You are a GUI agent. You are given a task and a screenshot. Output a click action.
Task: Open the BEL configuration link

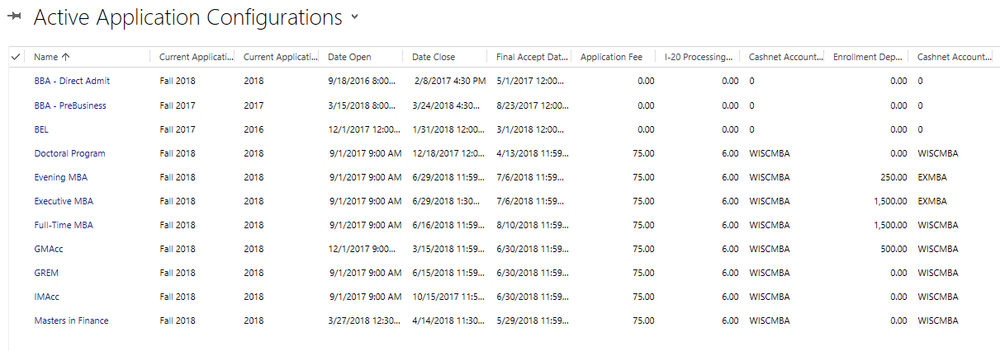pos(41,129)
